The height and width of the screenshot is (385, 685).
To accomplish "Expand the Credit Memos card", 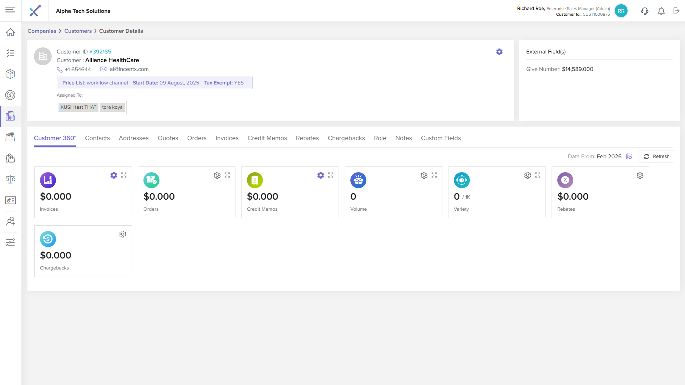I will click(x=331, y=175).
